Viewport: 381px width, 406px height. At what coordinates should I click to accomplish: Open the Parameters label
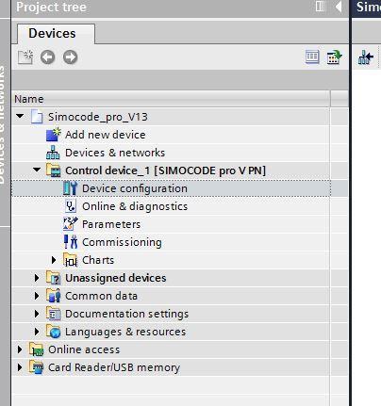click(x=111, y=224)
